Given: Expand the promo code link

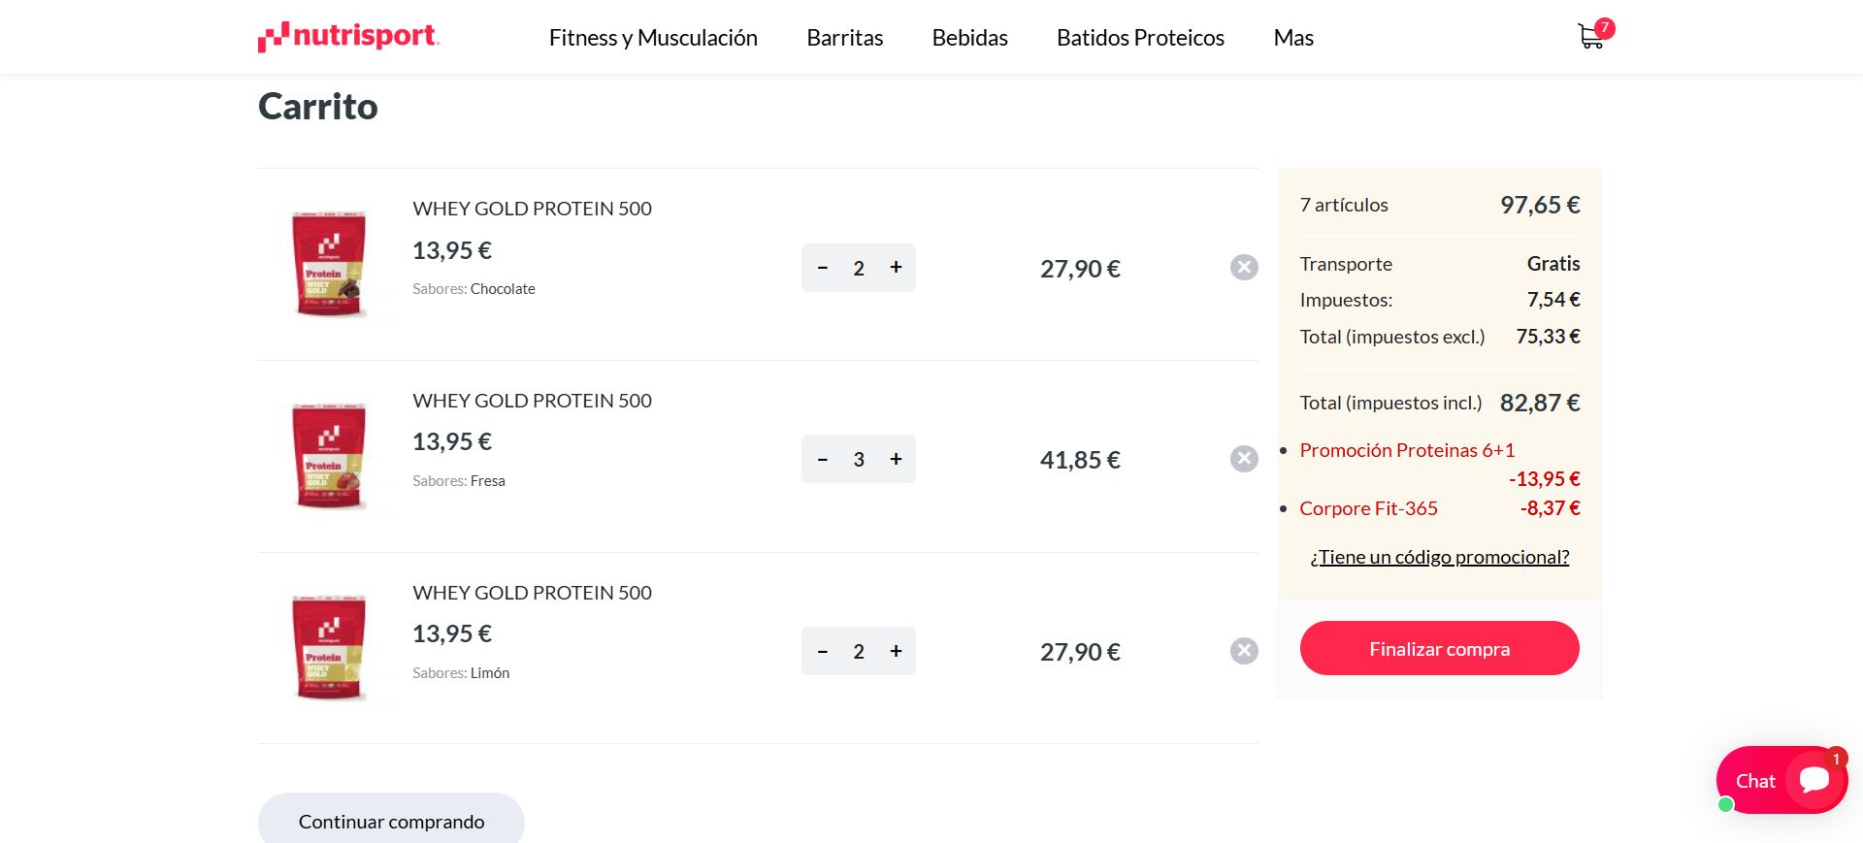Looking at the screenshot, I should (1439, 557).
